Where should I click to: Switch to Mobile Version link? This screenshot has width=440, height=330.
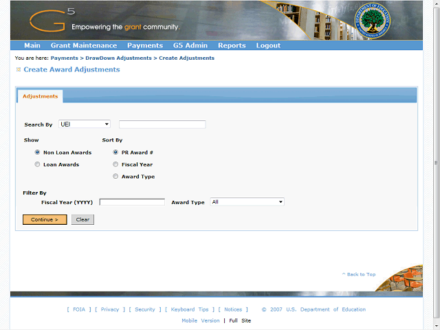pos(201,320)
